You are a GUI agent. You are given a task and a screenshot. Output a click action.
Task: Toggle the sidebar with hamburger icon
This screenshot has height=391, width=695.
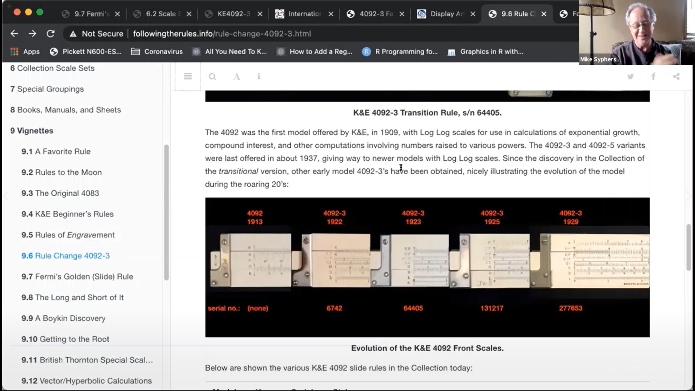click(x=188, y=76)
